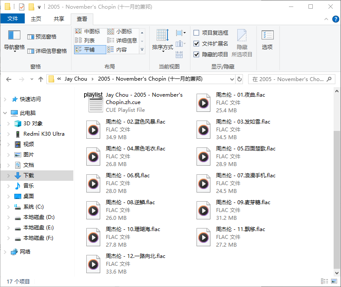Click Jay Chou in the address path

pyautogui.click(x=75, y=79)
